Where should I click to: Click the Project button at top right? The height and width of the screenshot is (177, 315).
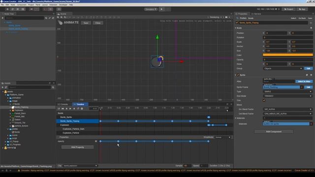pos(289,9)
